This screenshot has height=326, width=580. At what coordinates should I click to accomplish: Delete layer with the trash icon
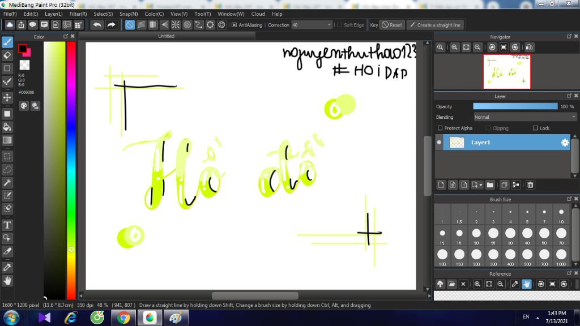(x=530, y=185)
